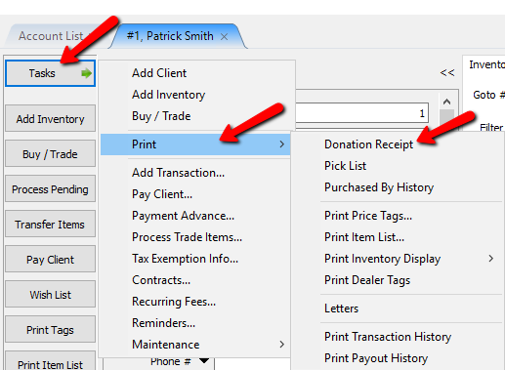
Task: Choose Add Client from Tasks menu
Action: point(195,73)
